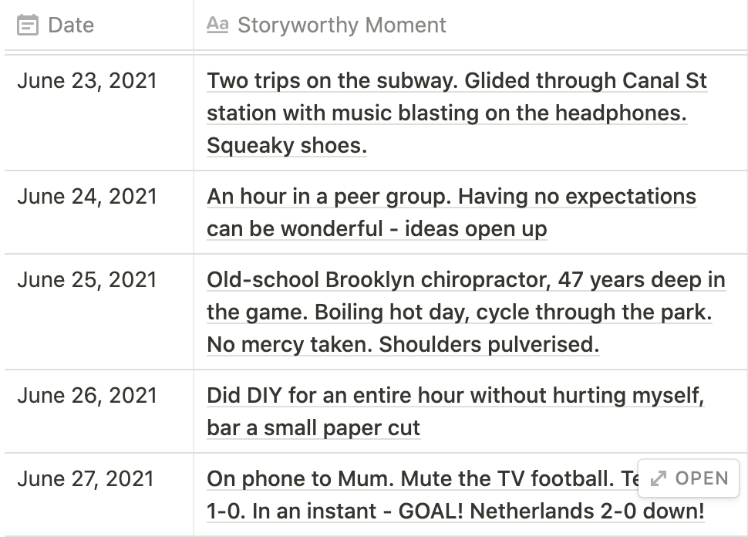This screenshot has width=748, height=537.
Task: Select the June 27, 2021 date cell
Action: coord(99,495)
